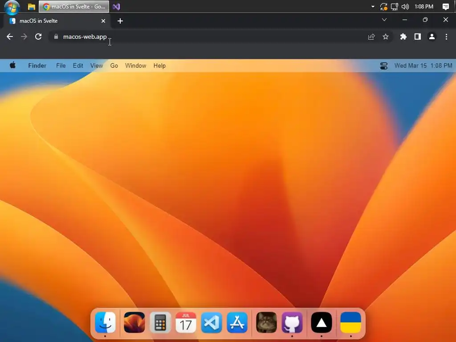
Task: Open Control Center in macOS menu bar
Action: [x=384, y=66]
